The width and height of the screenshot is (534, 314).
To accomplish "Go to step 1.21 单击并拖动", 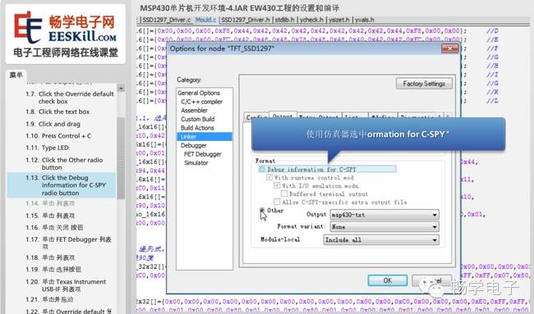I will [x=49, y=299].
